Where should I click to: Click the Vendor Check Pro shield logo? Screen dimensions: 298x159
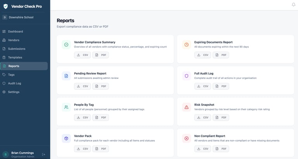point(5,6)
